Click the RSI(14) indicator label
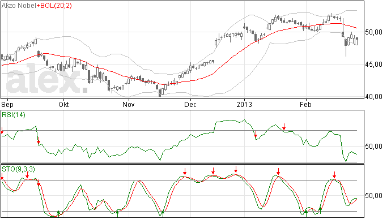This screenshot has width=391, height=219. pos(14,115)
